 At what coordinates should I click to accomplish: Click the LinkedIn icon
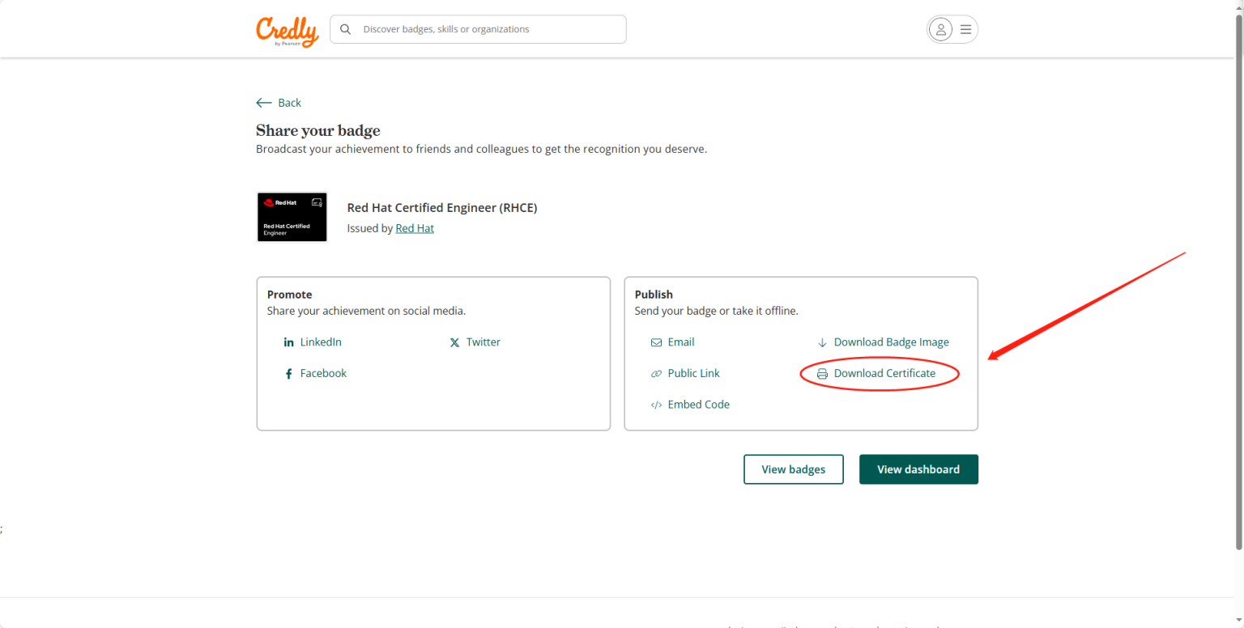tap(289, 342)
